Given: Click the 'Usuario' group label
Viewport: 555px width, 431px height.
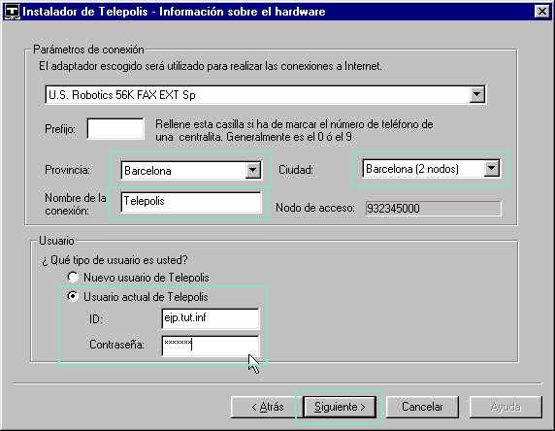Looking at the screenshot, I should [x=56, y=241].
